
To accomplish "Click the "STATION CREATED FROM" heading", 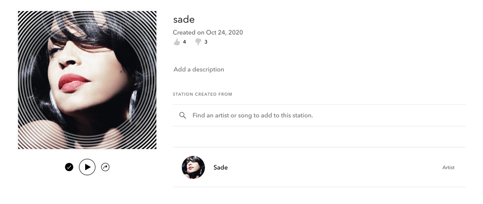I will pyautogui.click(x=202, y=94).
